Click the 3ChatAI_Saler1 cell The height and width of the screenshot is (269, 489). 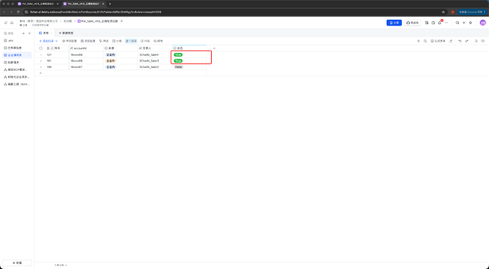[154, 55]
